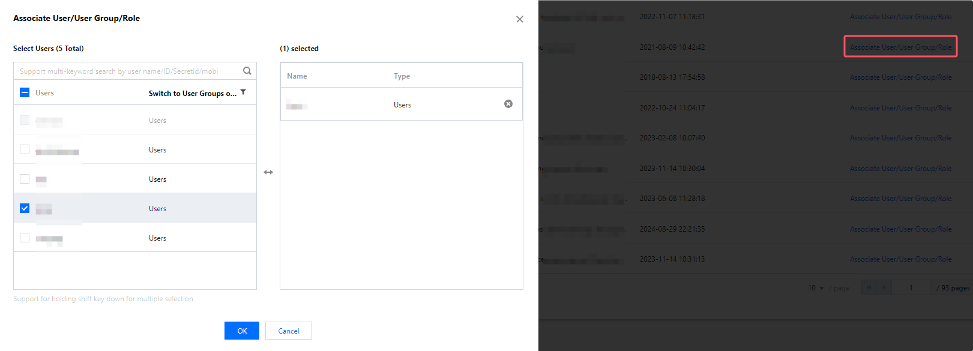Go to the previous page in pagination

[884, 287]
